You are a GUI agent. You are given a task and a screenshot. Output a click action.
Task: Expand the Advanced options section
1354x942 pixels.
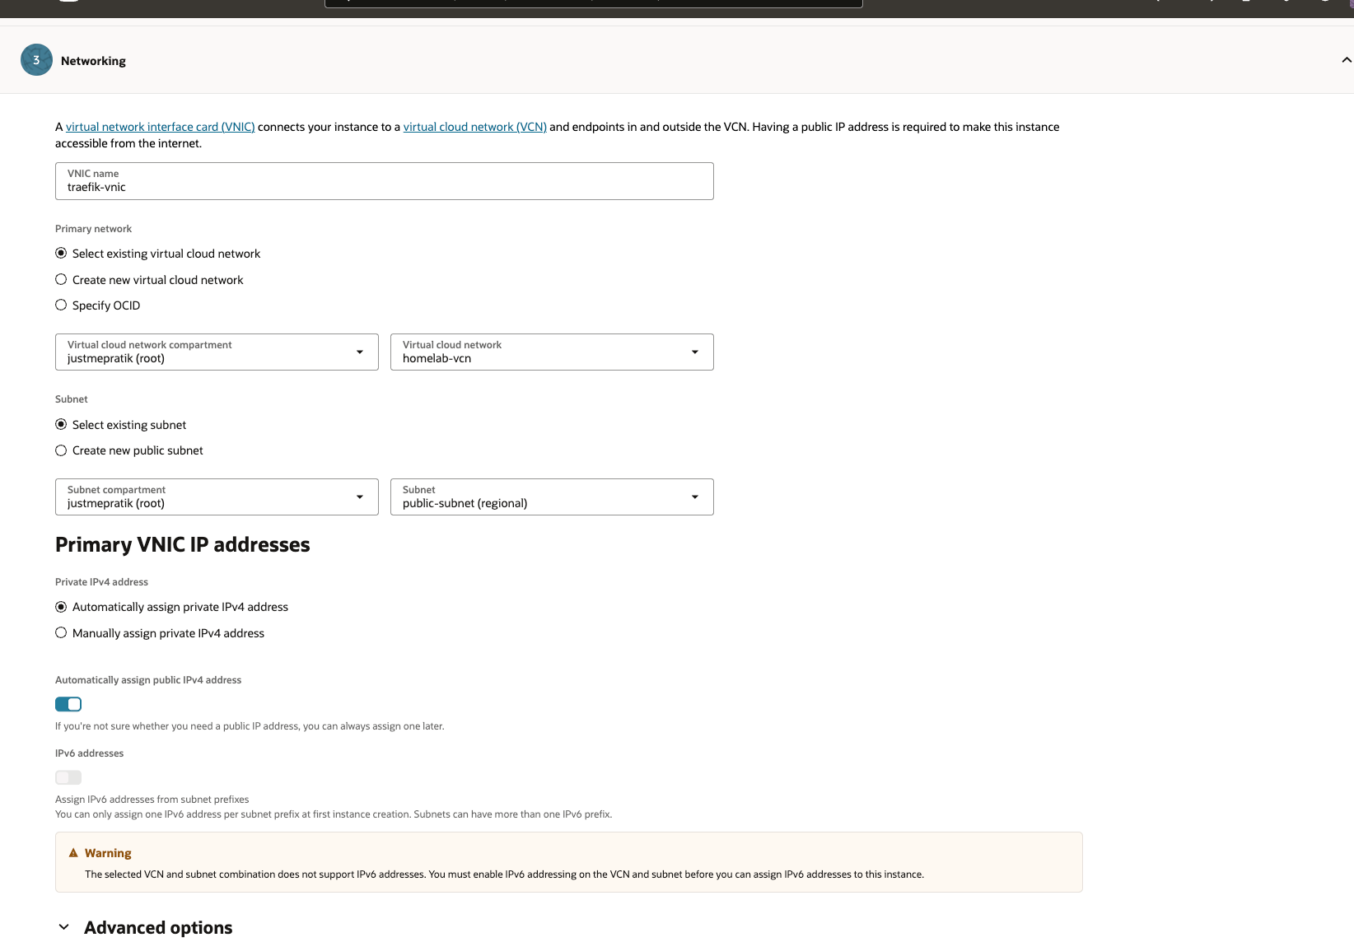(x=64, y=927)
